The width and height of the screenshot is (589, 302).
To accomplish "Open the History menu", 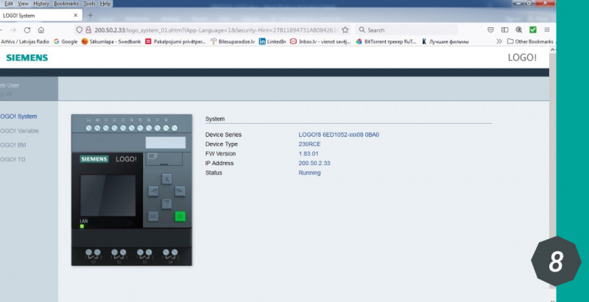I will [x=40, y=4].
